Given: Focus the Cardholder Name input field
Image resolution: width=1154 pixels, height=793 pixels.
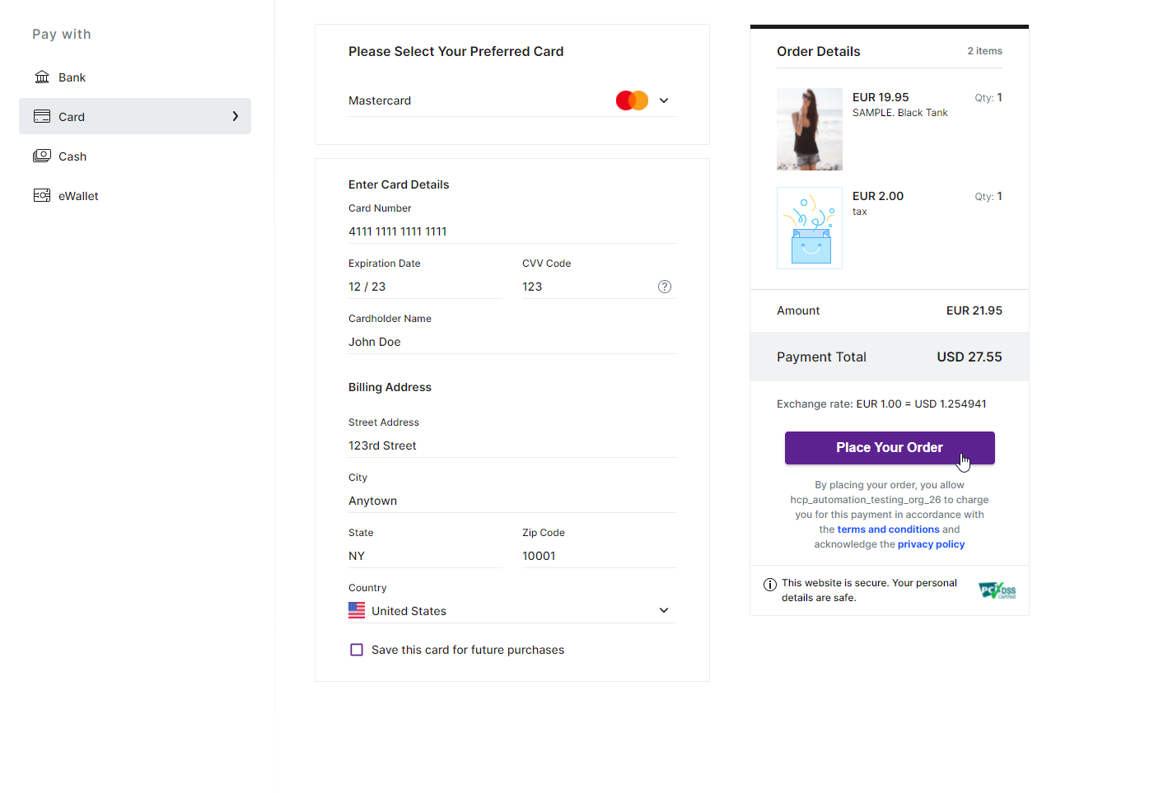Looking at the screenshot, I should (x=511, y=342).
